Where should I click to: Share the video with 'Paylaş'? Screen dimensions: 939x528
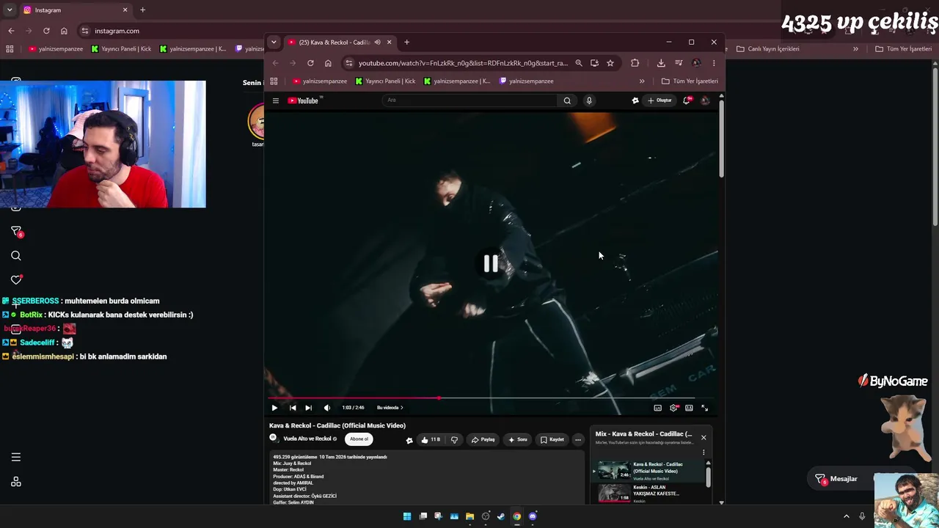pos(483,440)
